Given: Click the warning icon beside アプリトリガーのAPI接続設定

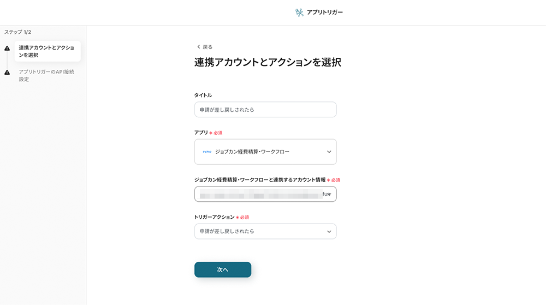Looking at the screenshot, I should pyautogui.click(x=7, y=73).
